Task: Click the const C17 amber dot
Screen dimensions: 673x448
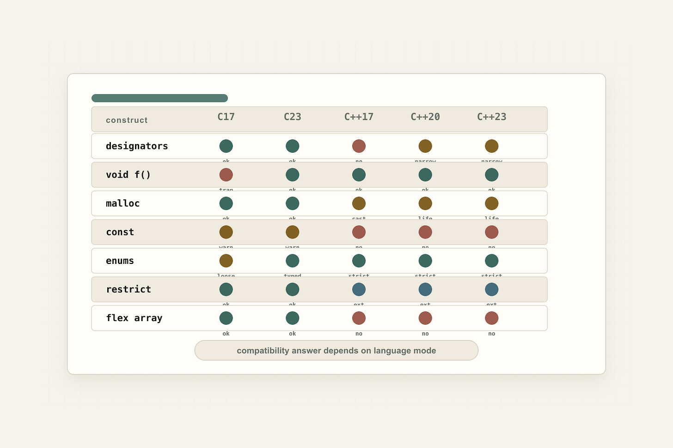Action: (226, 232)
